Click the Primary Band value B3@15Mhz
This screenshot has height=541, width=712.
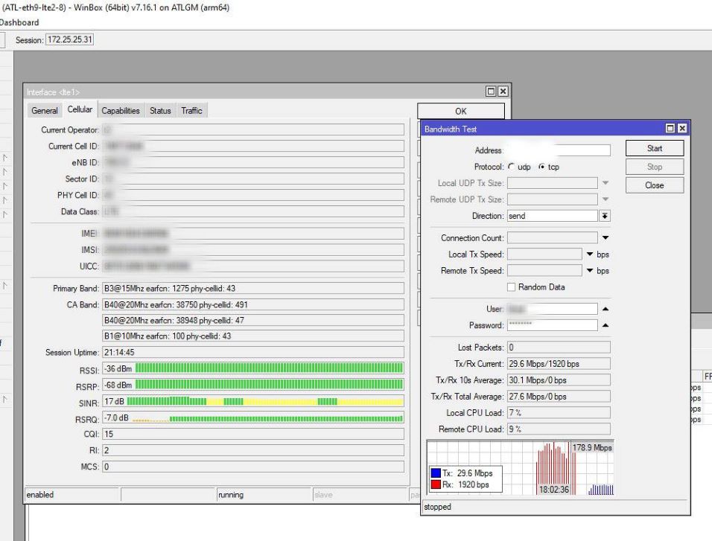pyautogui.click(x=253, y=288)
